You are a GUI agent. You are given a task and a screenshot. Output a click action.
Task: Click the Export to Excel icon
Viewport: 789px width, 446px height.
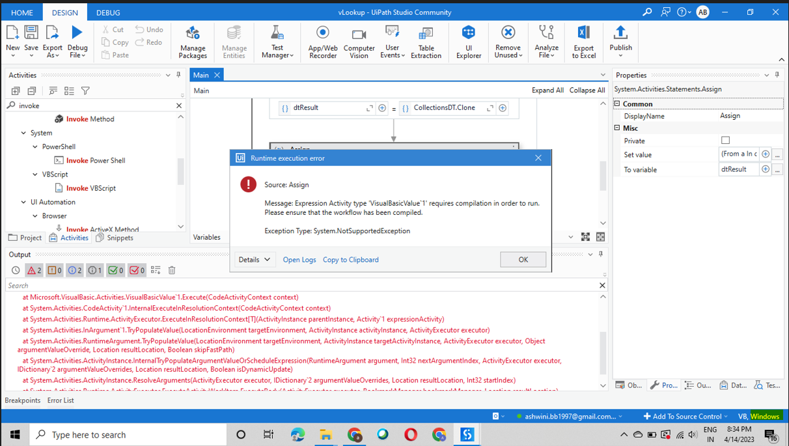tap(584, 33)
